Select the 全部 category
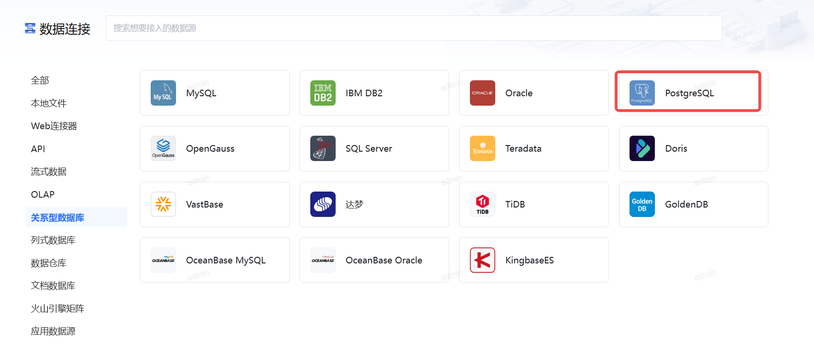The image size is (814, 362). point(40,80)
